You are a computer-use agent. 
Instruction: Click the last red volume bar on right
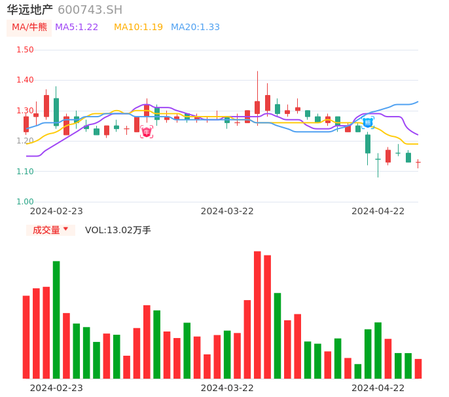coord(418,369)
